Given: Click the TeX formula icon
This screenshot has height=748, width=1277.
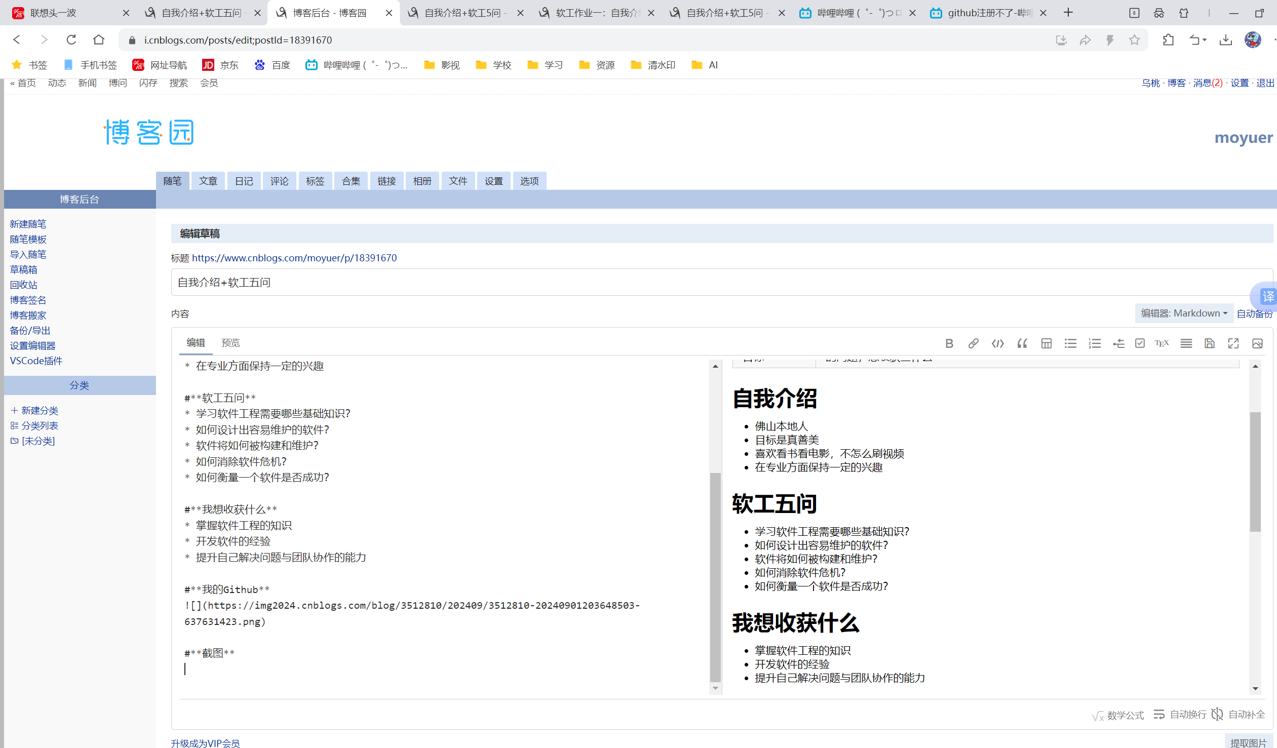Looking at the screenshot, I should point(1162,343).
